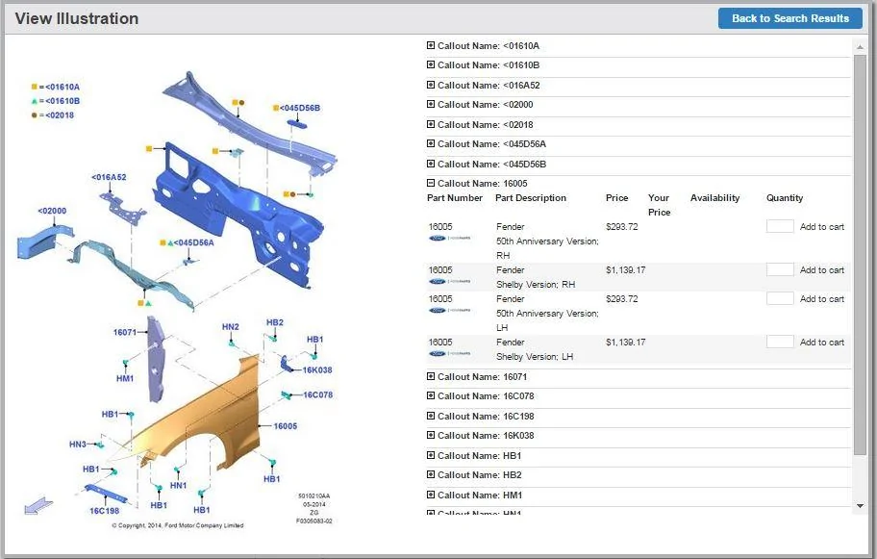Click the <01610A legend entry
The height and width of the screenshot is (559, 877).
(56, 87)
